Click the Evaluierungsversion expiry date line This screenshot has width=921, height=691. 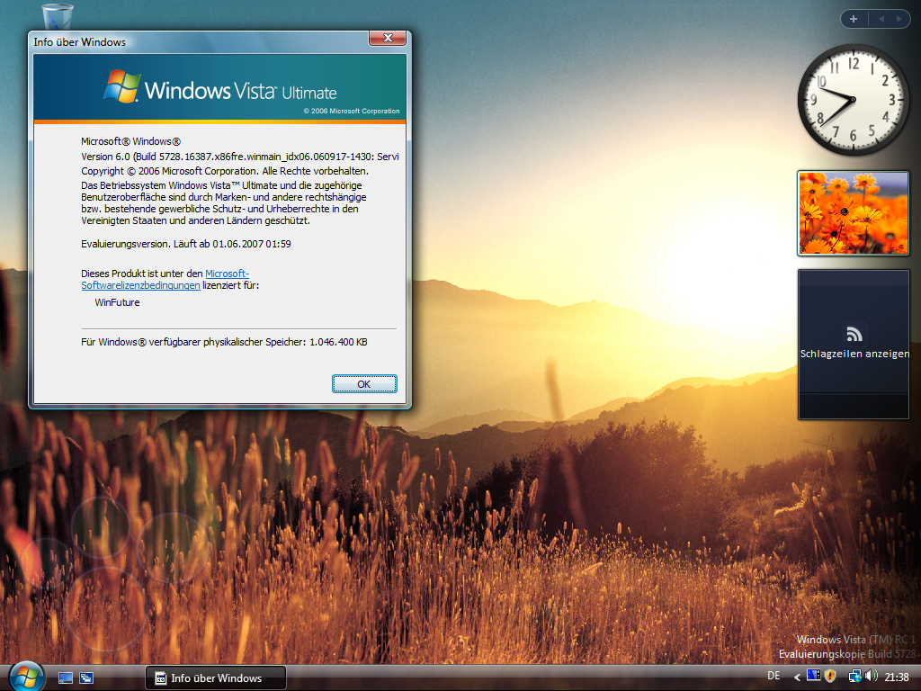pos(185,244)
